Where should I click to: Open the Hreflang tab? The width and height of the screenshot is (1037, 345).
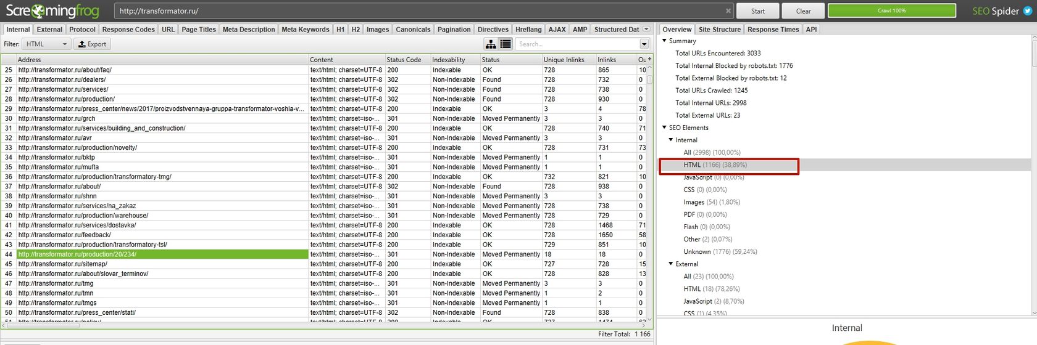pyautogui.click(x=528, y=29)
